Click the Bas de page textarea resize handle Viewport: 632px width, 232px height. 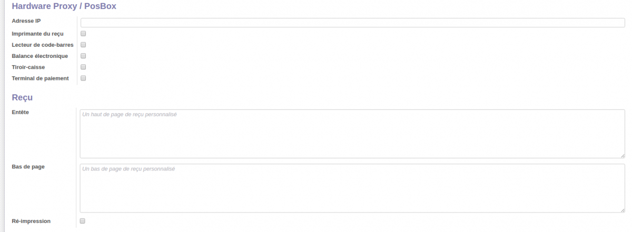[x=623, y=210]
